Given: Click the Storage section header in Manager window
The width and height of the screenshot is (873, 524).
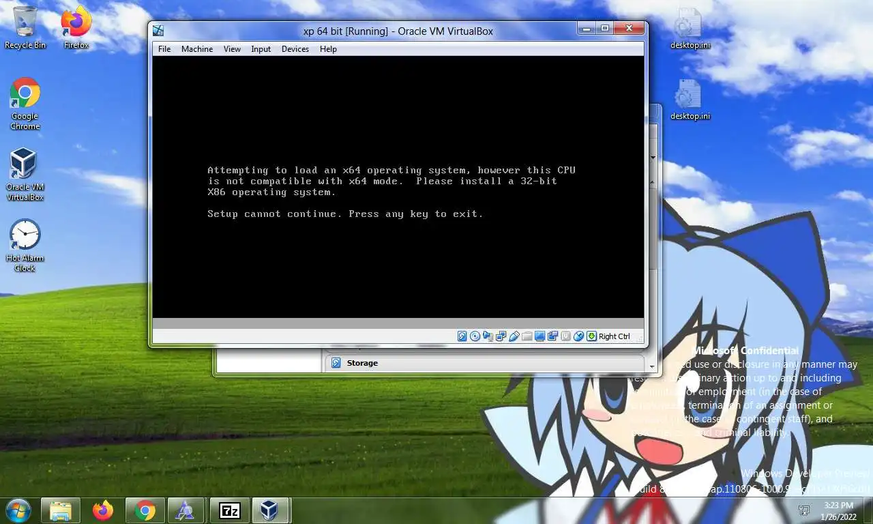Looking at the screenshot, I should (484, 363).
